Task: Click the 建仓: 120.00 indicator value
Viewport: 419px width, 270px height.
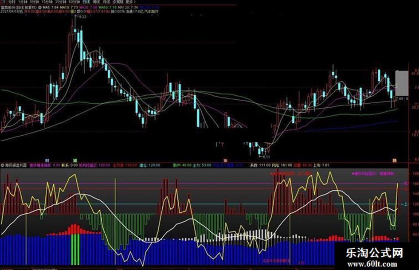Action: [x=150, y=165]
